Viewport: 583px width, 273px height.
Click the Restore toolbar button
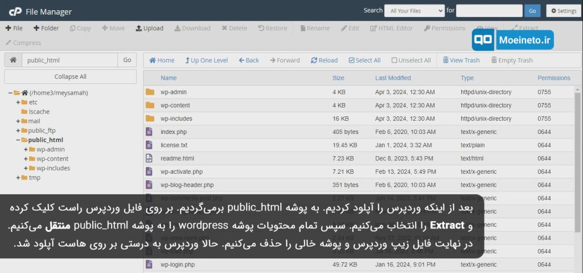tap(273, 28)
